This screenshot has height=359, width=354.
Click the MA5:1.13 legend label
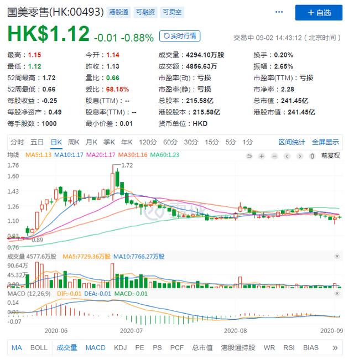click(38, 155)
